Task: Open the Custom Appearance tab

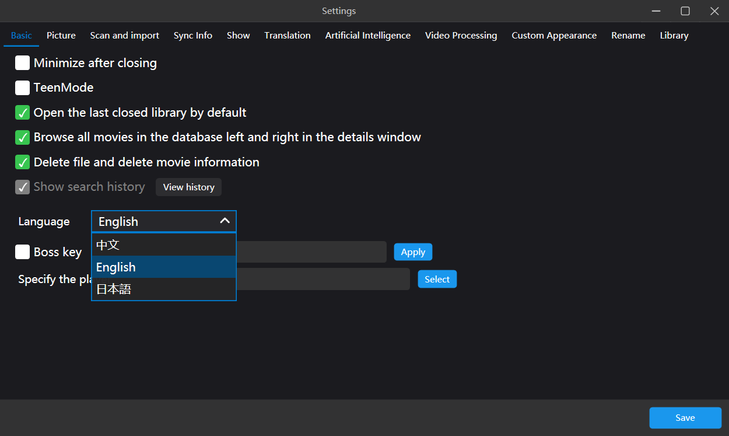Action: point(554,36)
